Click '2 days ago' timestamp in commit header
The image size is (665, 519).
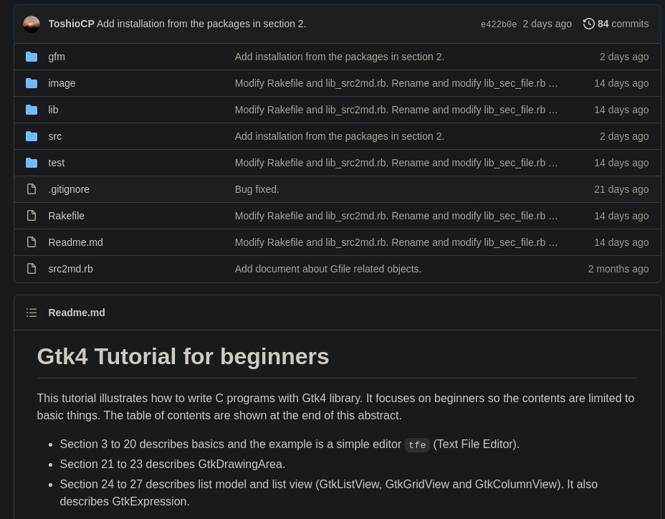pos(547,24)
